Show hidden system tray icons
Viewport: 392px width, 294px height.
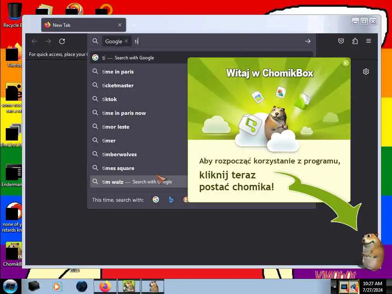(x=335, y=287)
